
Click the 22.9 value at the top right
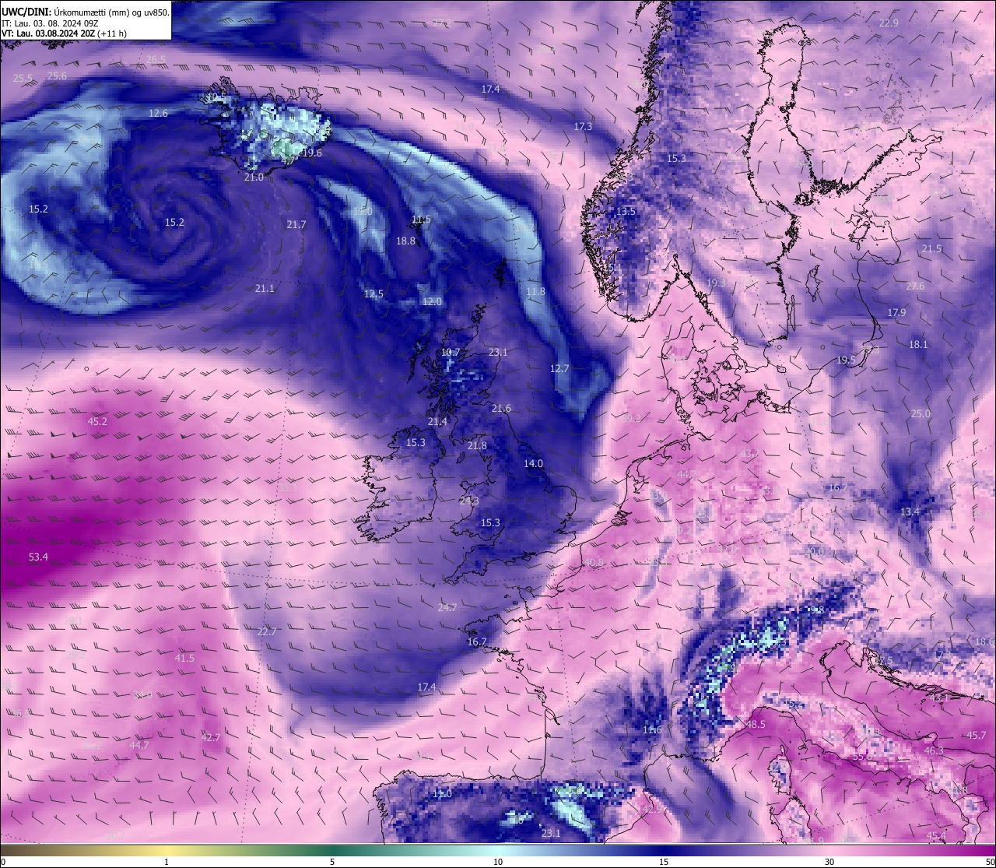pos(889,23)
